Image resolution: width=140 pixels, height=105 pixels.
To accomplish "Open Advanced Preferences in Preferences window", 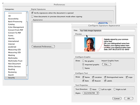I will (x=43, y=46).
